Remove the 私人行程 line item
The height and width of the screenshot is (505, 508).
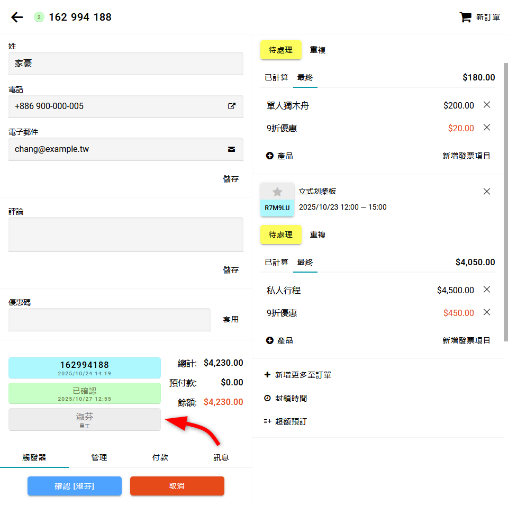point(487,290)
